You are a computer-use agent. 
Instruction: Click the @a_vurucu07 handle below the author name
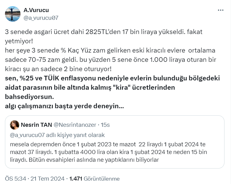point(41,18)
